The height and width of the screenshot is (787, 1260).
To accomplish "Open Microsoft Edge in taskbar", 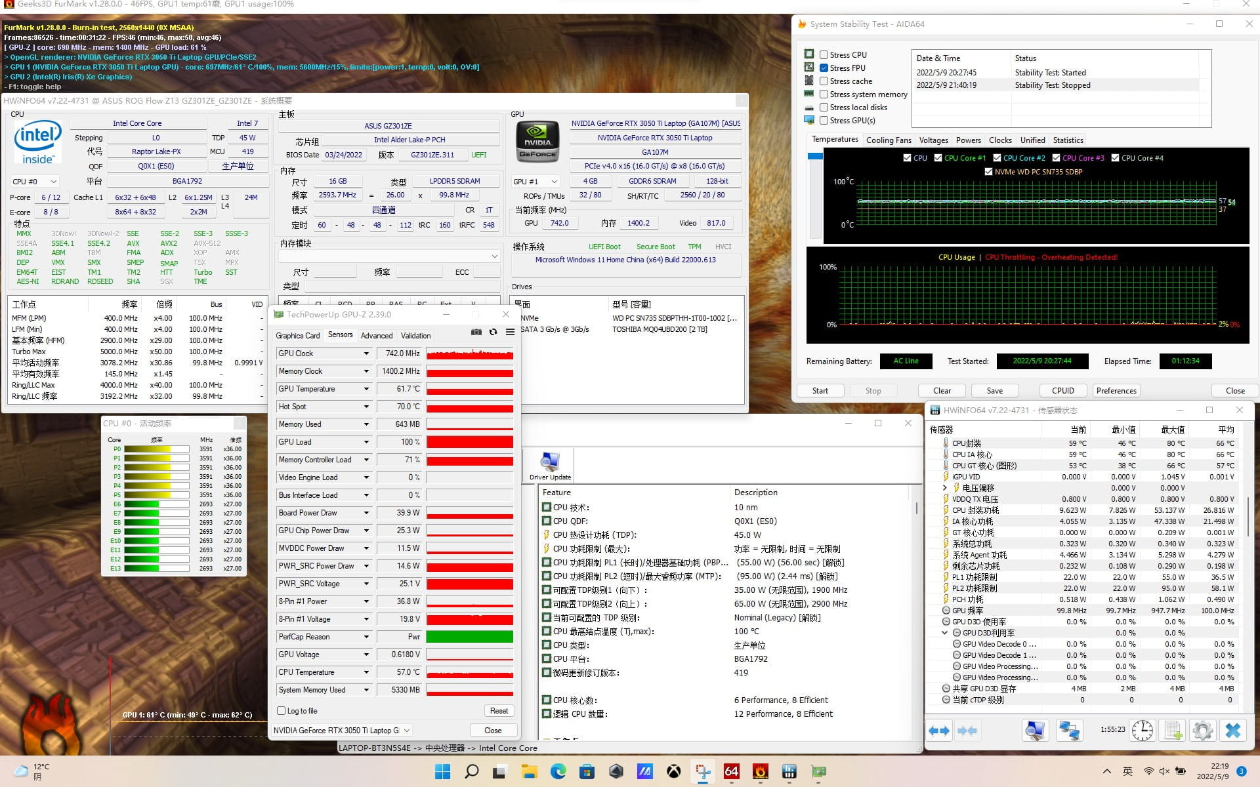I will [x=558, y=772].
